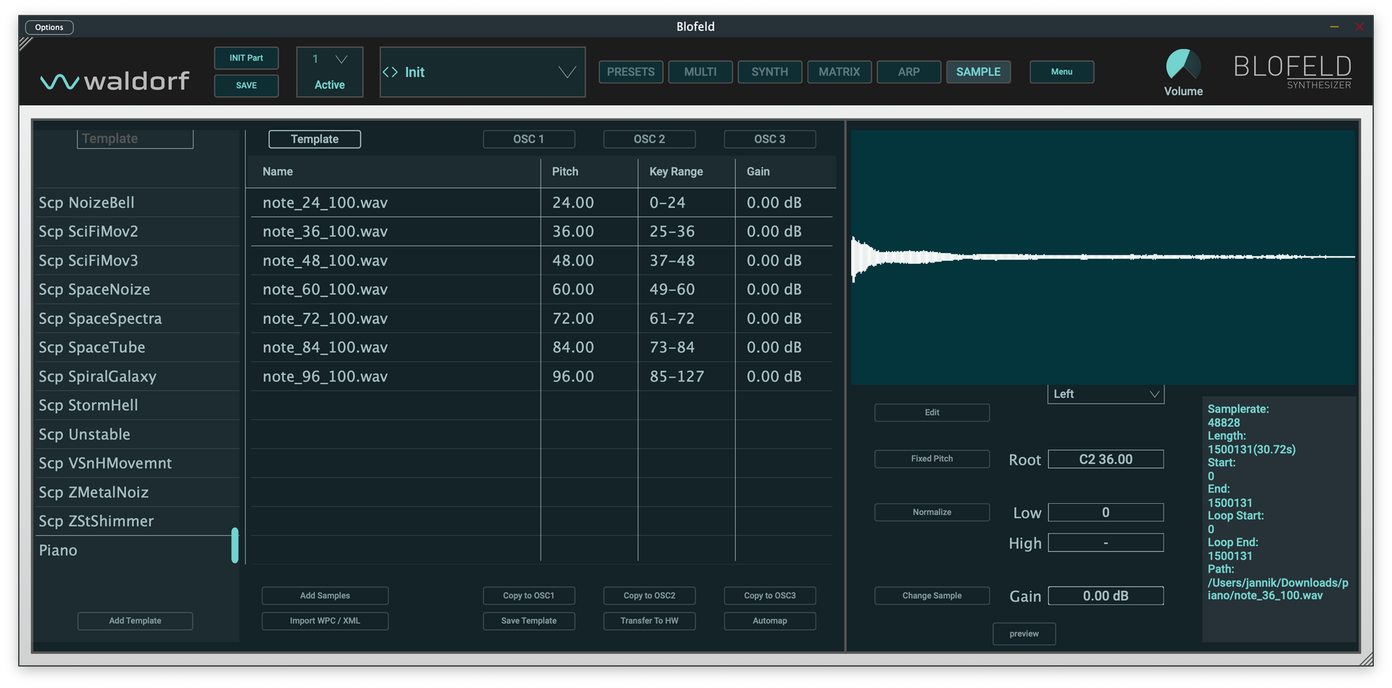Switch to the PRESETS tab
Viewport: 1392px width, 688px height.
click(x=631, y=72)
